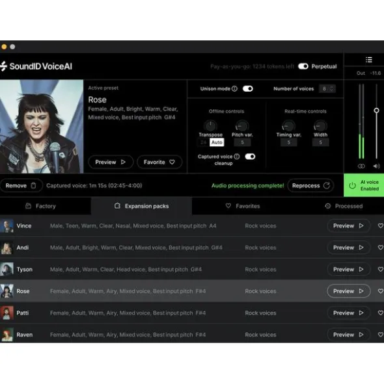Click the Pitch var. knob
Screen dimensions: 384x384
coord(242,126)
